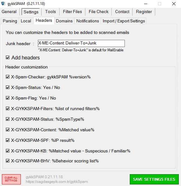Open the Local sub-tab
Image resolution: width=181 pixels, height=186 pixels.
(26, 21)
